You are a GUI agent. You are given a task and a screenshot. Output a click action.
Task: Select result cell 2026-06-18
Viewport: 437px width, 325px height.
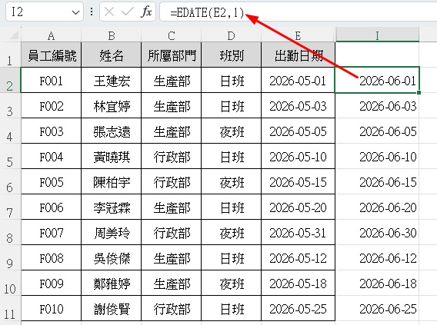pyautogui.click(x=377, y=283)
